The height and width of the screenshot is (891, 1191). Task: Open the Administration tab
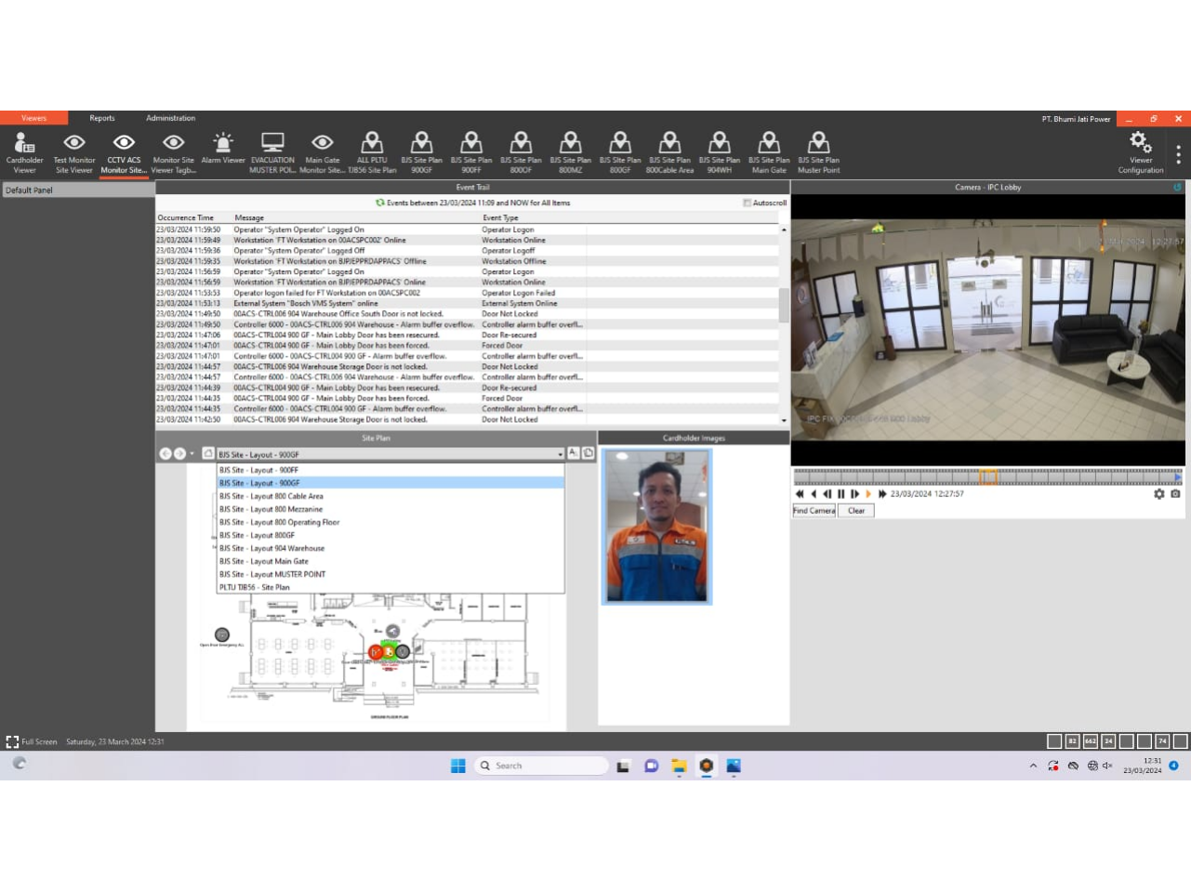point(170,118)
